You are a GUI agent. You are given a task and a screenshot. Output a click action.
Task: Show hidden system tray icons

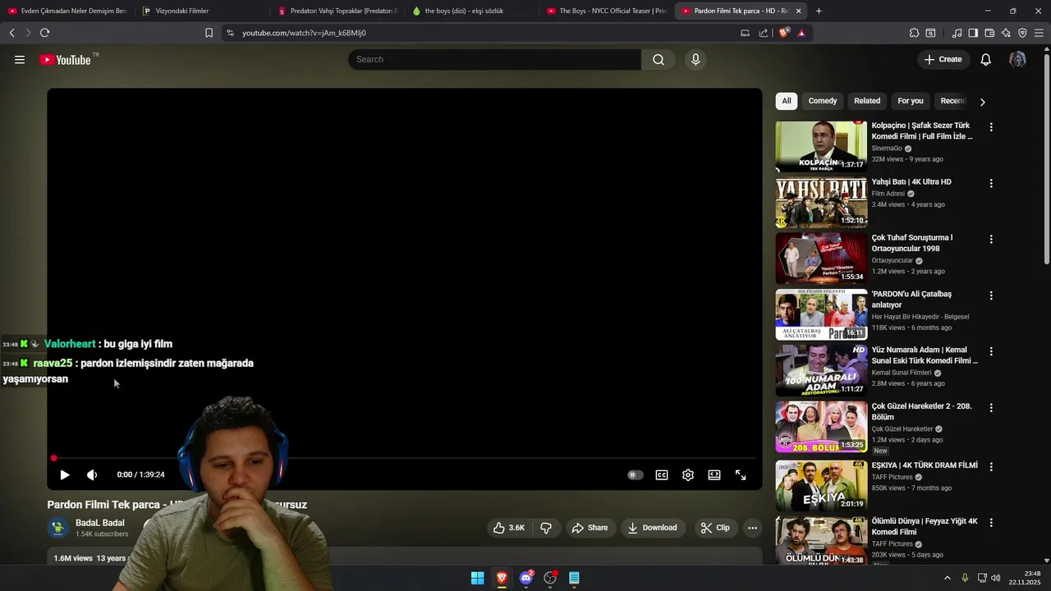[x=947, y=578]
